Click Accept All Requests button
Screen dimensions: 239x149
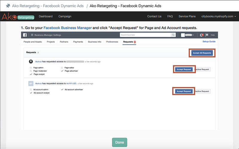[202, 53]
